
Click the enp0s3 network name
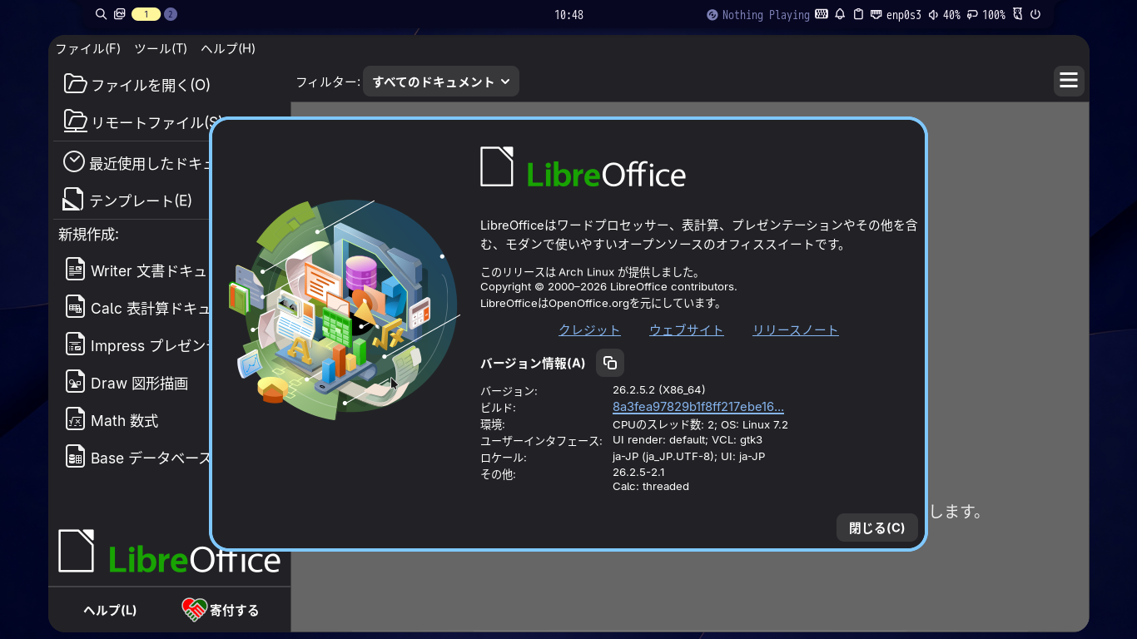(x=904, y=15)
